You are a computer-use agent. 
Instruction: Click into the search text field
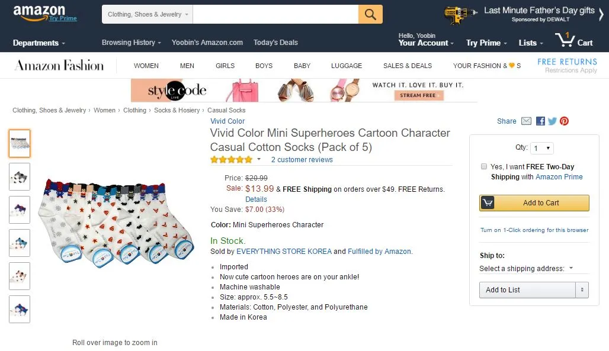(275, 15)
